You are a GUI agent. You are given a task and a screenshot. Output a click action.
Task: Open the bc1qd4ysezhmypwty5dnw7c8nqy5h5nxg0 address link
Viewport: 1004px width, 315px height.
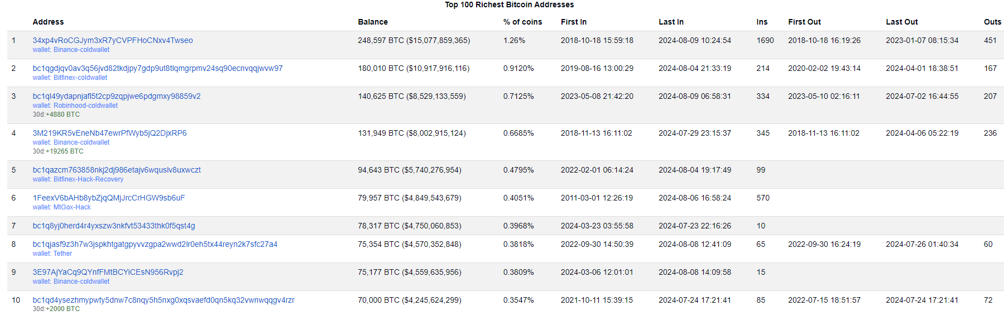pos(164,300)
